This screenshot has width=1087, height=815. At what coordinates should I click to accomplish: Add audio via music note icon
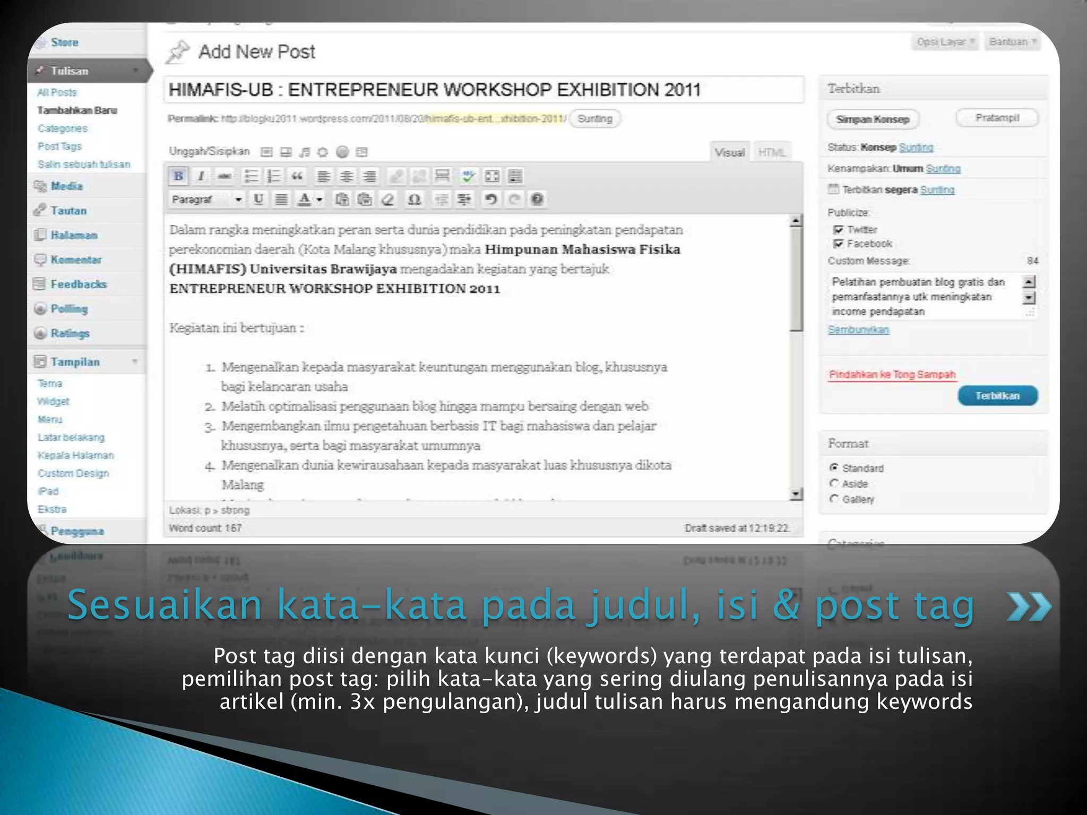304,152
